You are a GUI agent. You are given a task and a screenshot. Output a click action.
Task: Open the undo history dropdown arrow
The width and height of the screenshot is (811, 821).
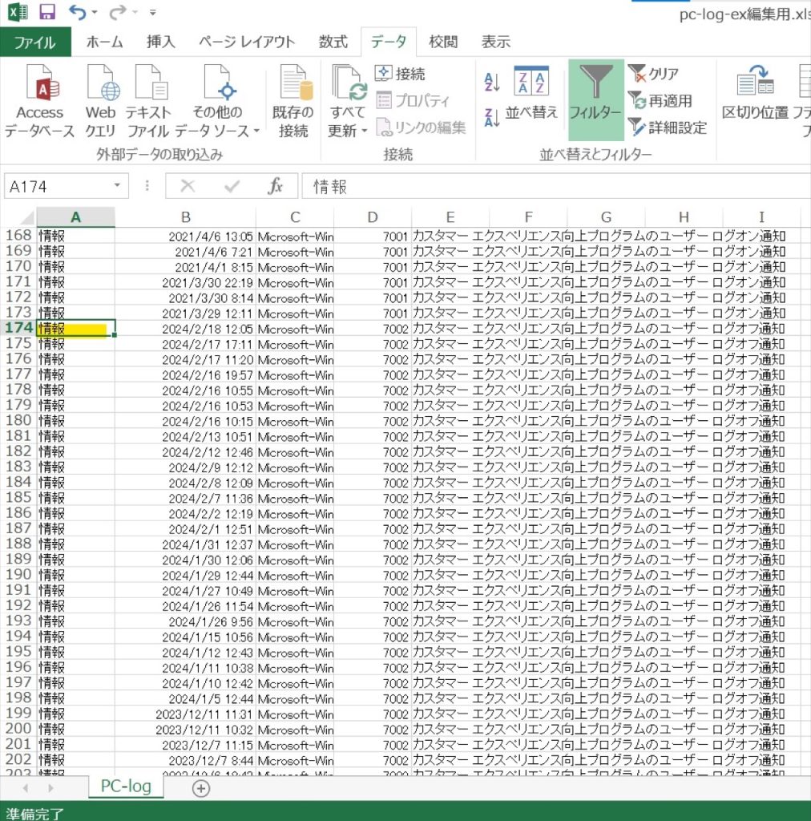tap(95, 11)
